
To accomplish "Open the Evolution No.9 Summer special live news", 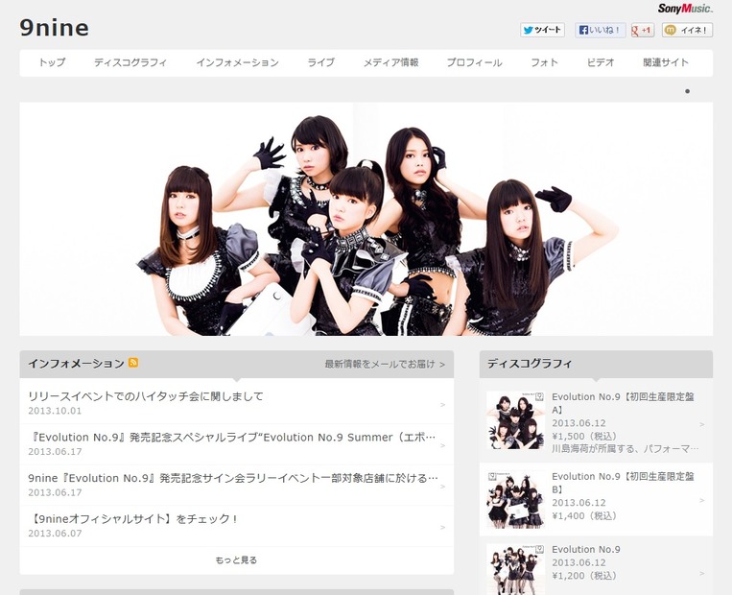I will point(231,438).
